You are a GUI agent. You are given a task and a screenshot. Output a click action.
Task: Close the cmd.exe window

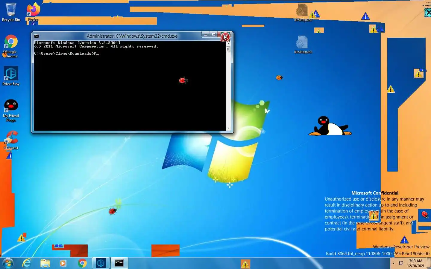click(x=225, y=36)
